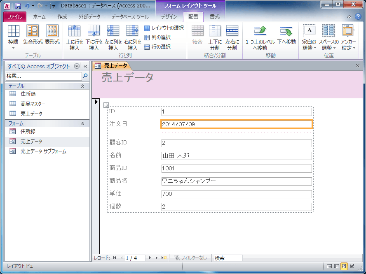
Task: Insert a row below with 下に行を挿入
Action: pyautogui.click(x=94, y=37)
